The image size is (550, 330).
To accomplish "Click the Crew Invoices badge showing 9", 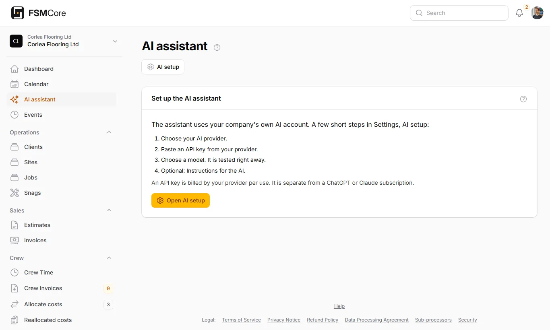I will [x=108, y=288].
